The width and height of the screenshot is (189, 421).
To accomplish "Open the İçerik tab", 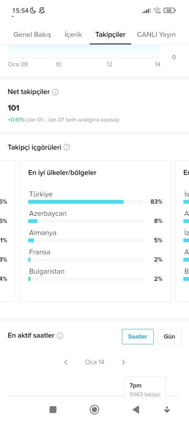I will coord(73,35).
